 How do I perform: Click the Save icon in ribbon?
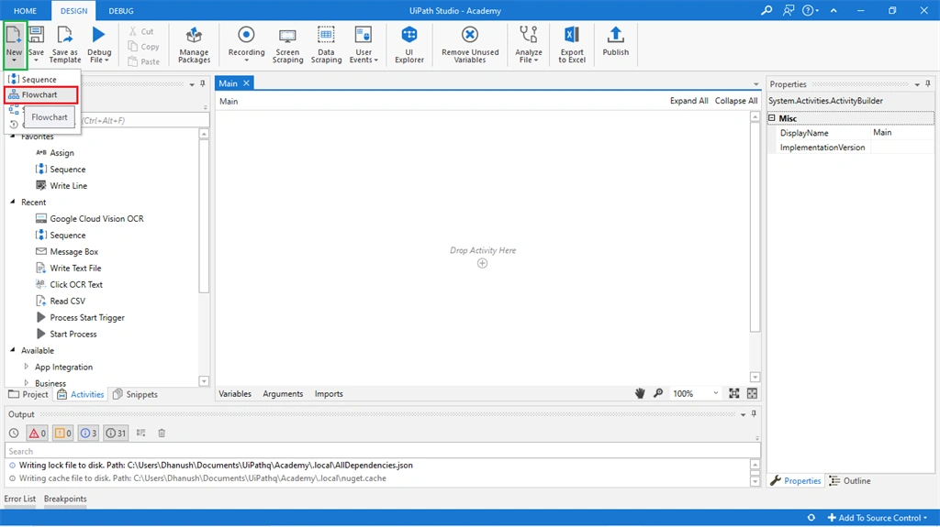click(36, 44)
